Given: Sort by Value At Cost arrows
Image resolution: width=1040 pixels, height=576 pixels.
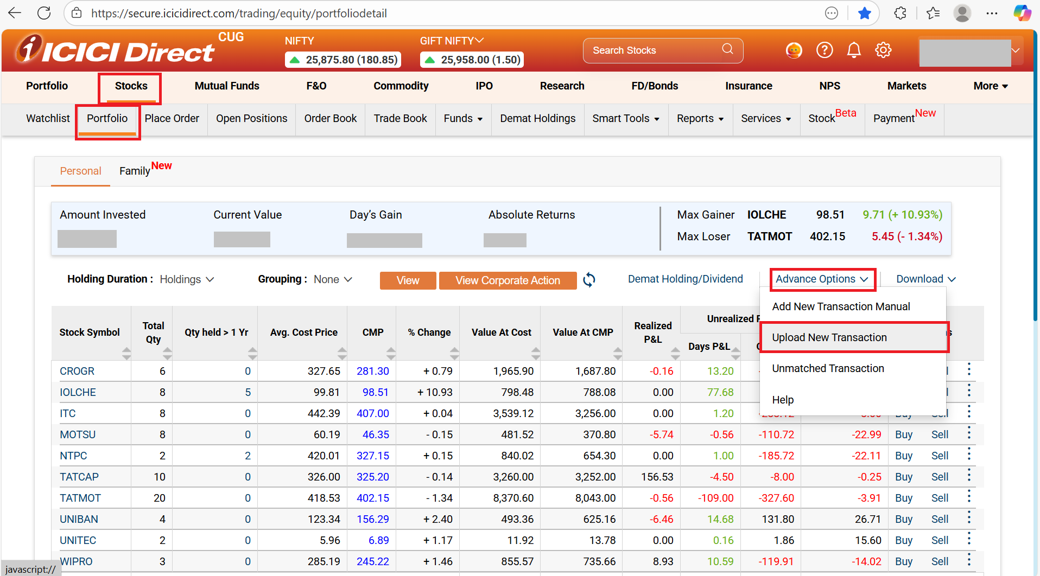Looking at the screenshot, I should pos(536,354).
